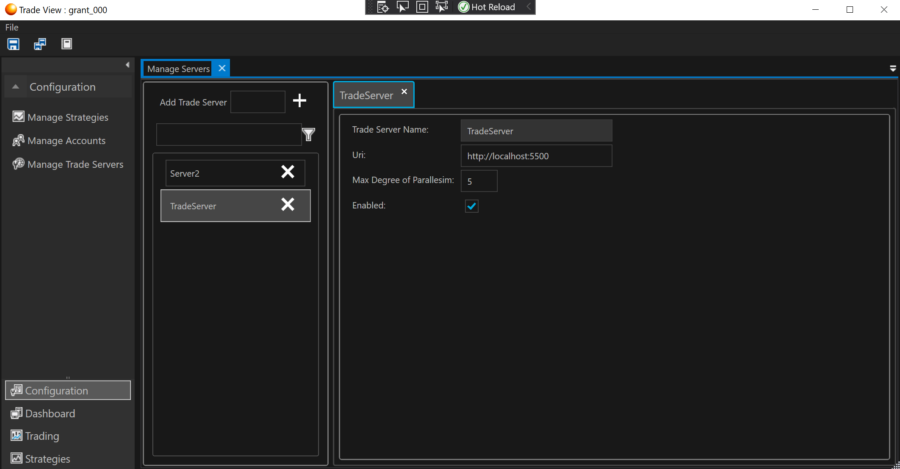This screenshot has height=469, width=900.
Task: Switch to Dashboard navigation section
Action: click(50, 413)
